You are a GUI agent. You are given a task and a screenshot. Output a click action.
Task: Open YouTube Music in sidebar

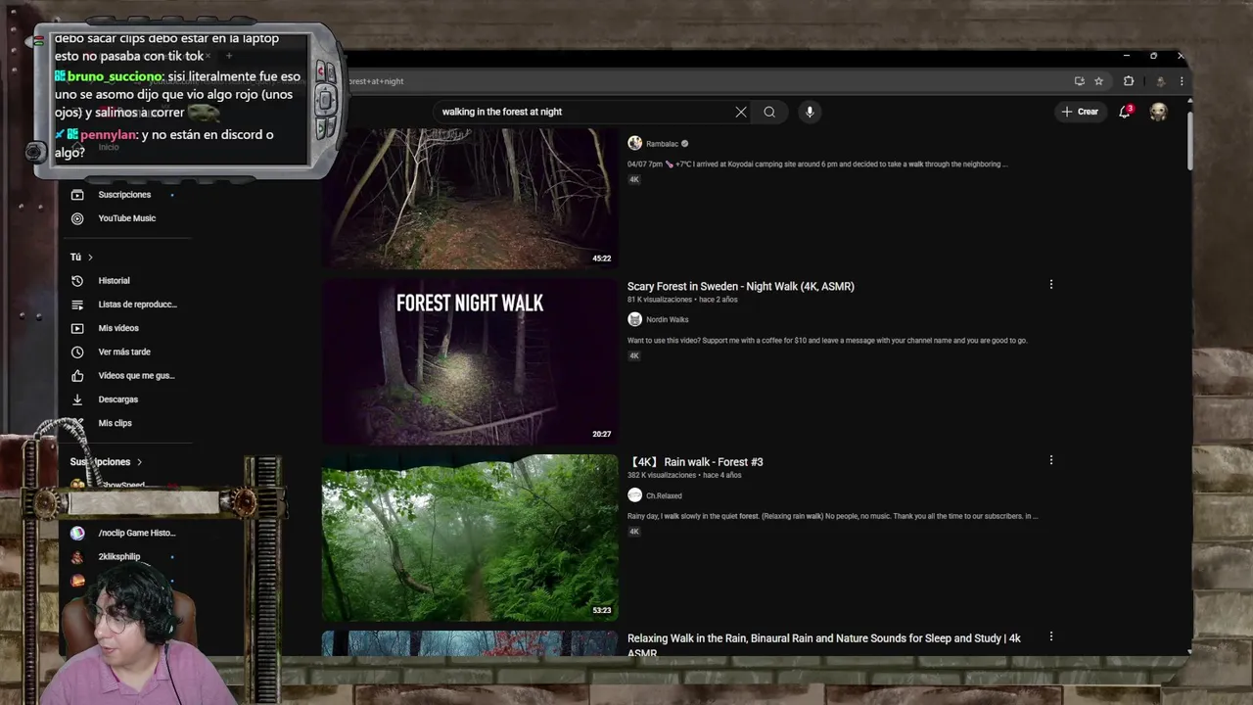point(126,218)
